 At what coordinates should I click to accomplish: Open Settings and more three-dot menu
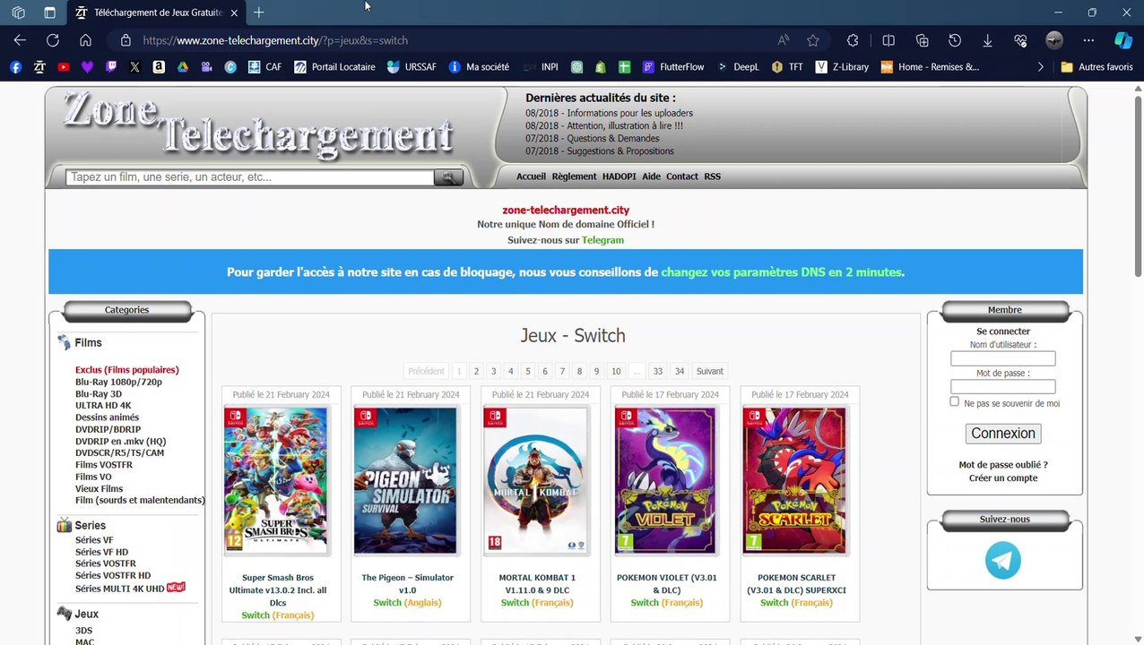1088,40
